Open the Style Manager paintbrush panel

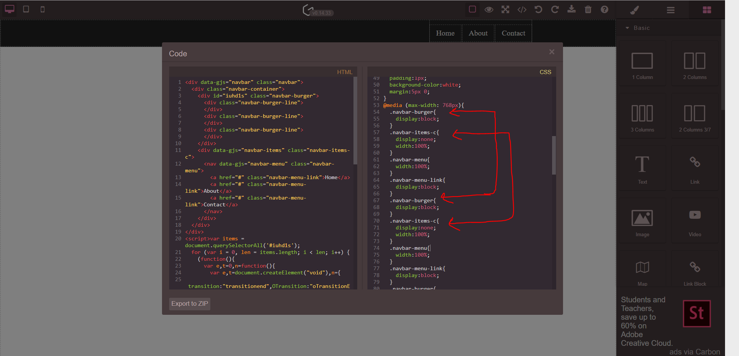tap(634, 10)
